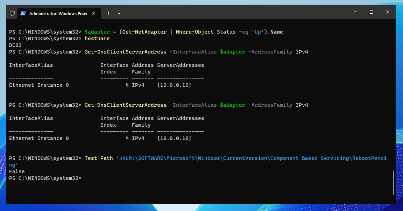Click '{10.0.0.10}' in second table

click(x=174, y=138)
